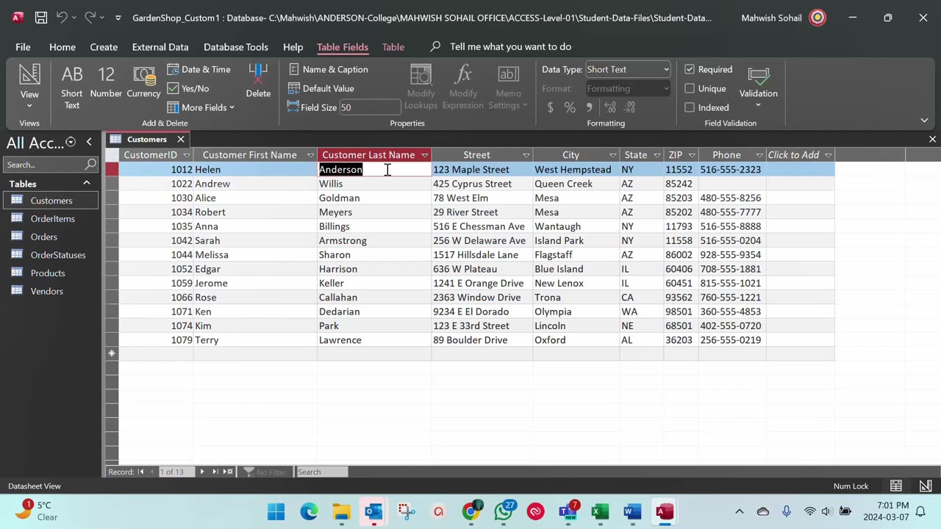The image size is (941, 529).
Task: Open the City column filter dropdown
Action: click(612, 155)
